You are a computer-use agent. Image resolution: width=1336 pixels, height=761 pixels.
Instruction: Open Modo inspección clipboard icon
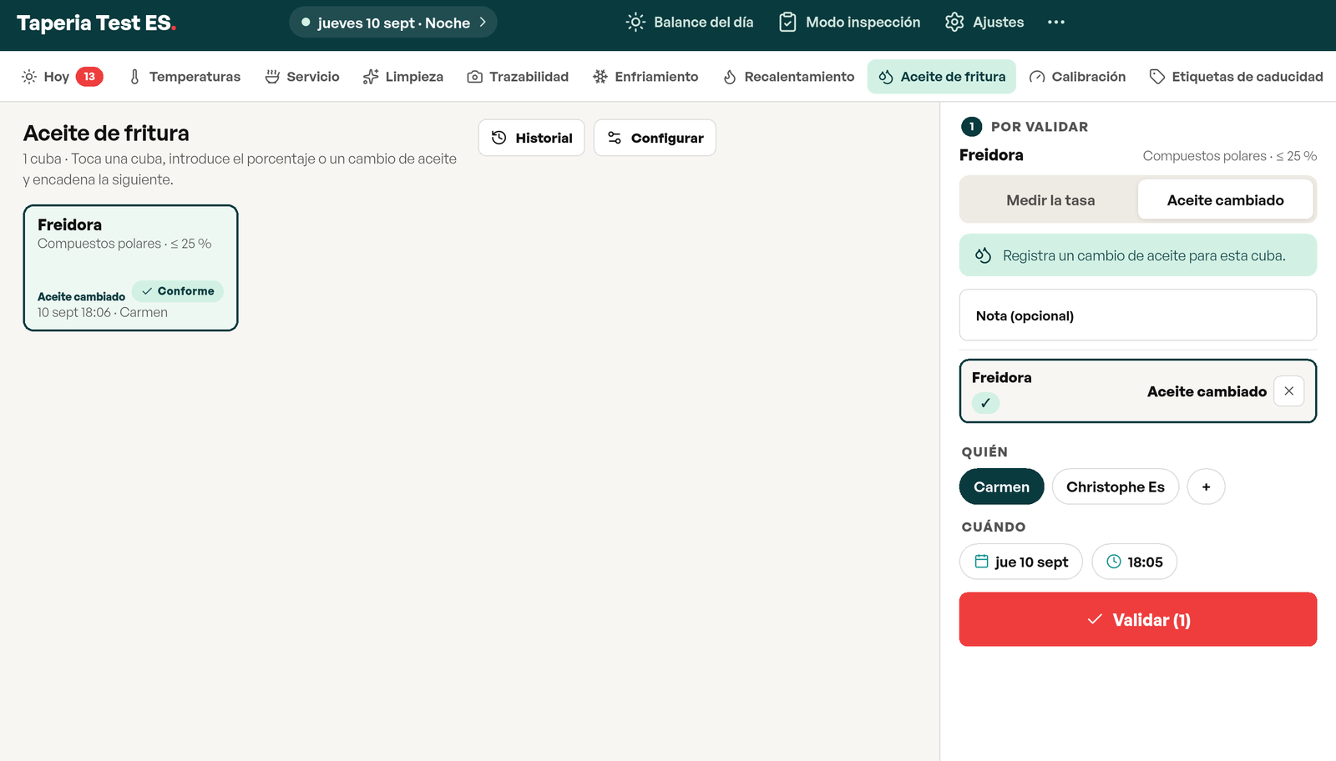coord(787,23)
